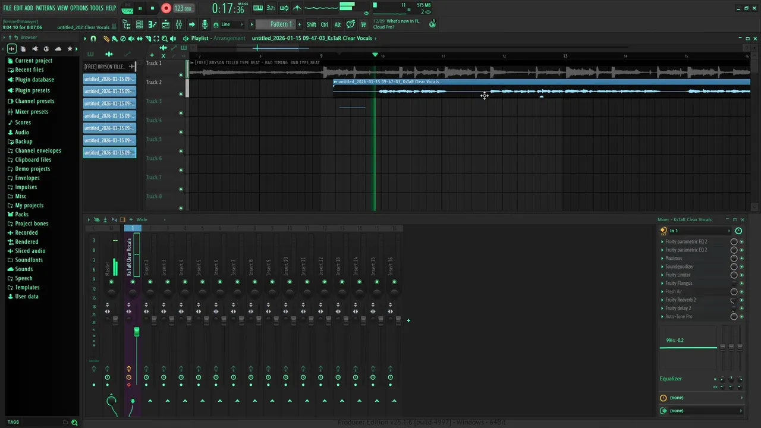
Task: Click the microphone recording icon
Action: 205,24
